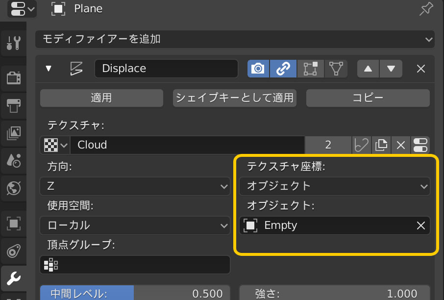The width and height of the screenshot is (444, 300).
Task: Click the 適用 button to apply Displace
Action: (101, 98)
